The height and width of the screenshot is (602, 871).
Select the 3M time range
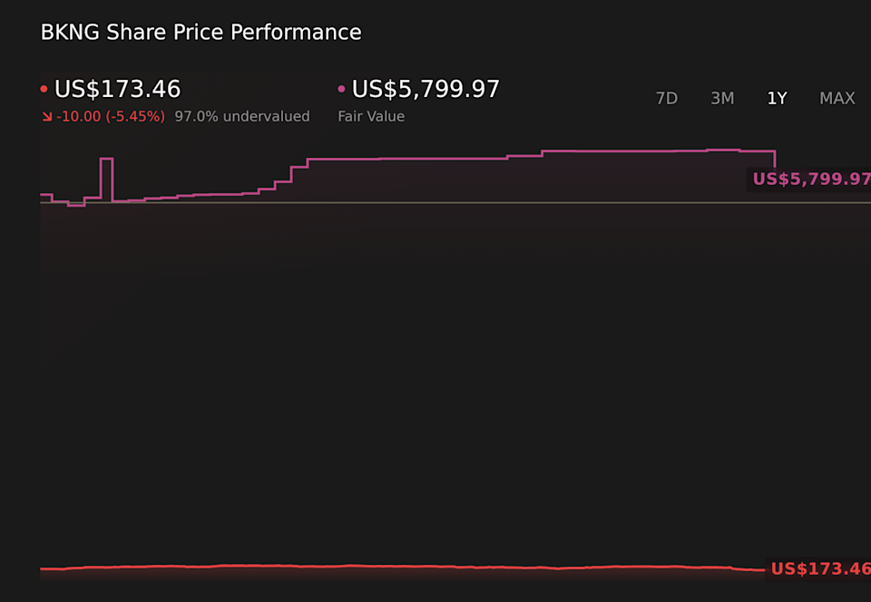tap(722, 99)
